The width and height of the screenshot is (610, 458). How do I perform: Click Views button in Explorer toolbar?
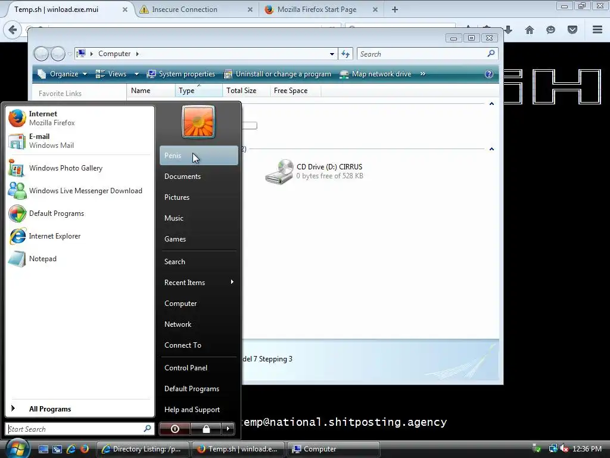tap(111, 74)
